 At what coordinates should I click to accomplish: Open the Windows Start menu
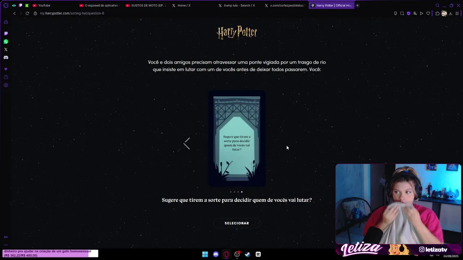click(x=205, y=254)
